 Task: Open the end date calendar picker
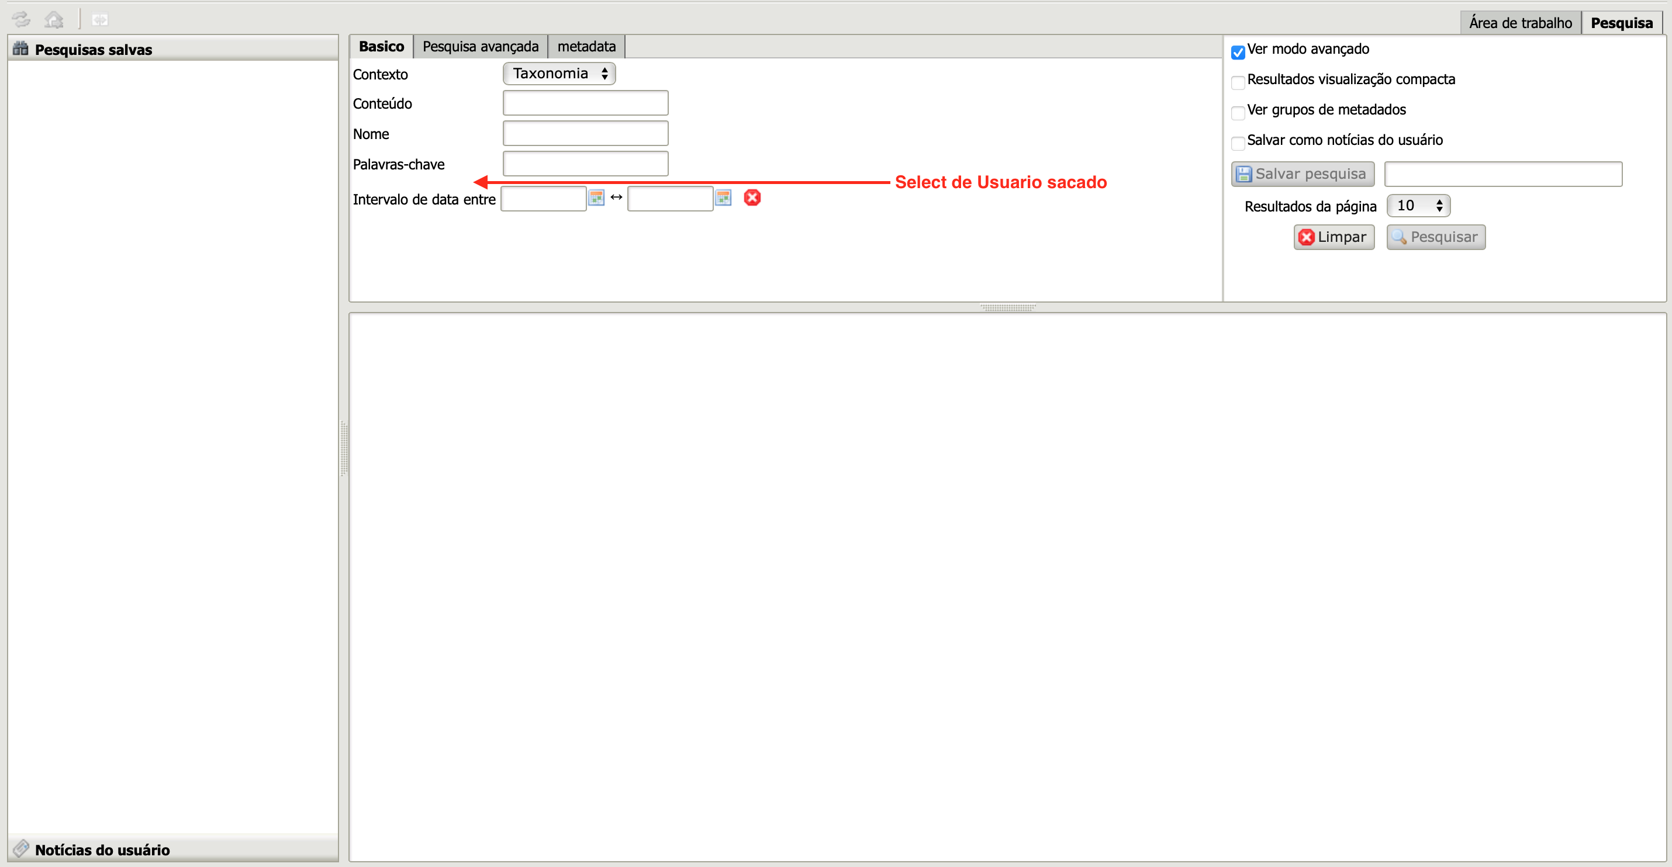[x=723, y=198]
